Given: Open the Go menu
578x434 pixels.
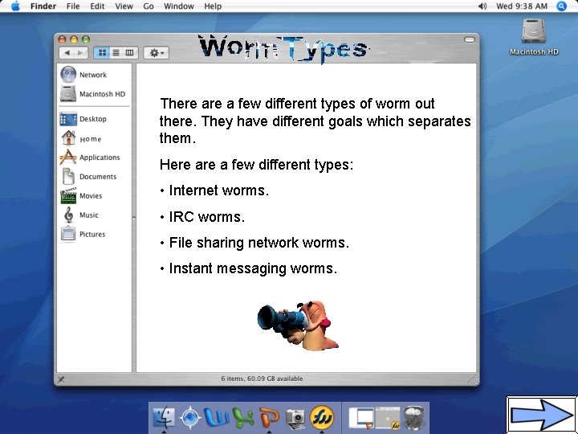Looking at the screenshot, I should (149, 6).
